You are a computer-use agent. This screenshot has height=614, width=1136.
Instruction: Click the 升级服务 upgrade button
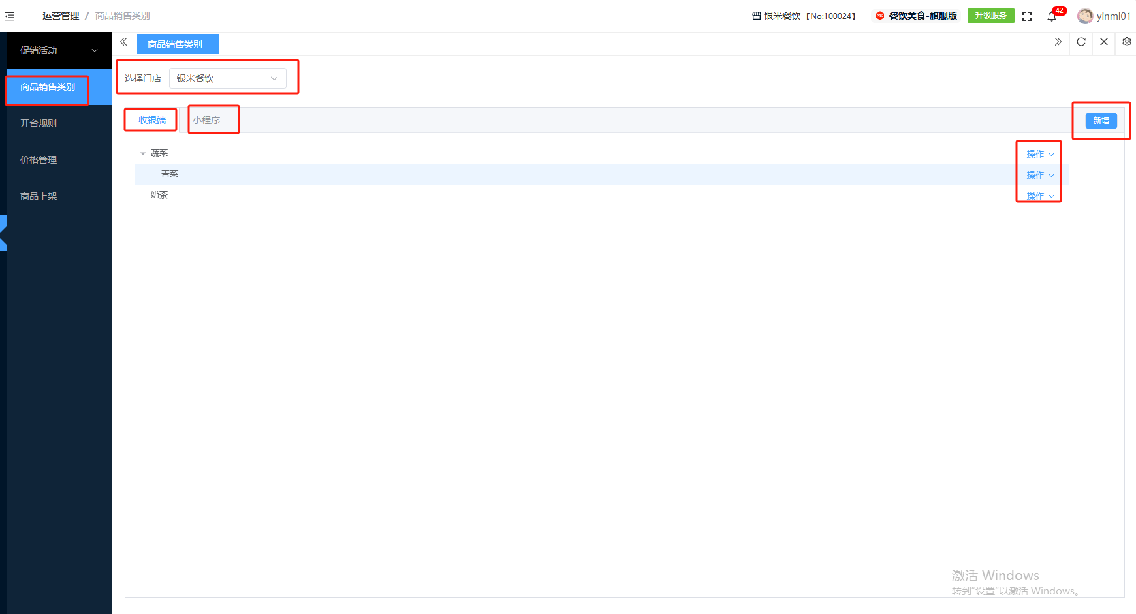[990, 16]
